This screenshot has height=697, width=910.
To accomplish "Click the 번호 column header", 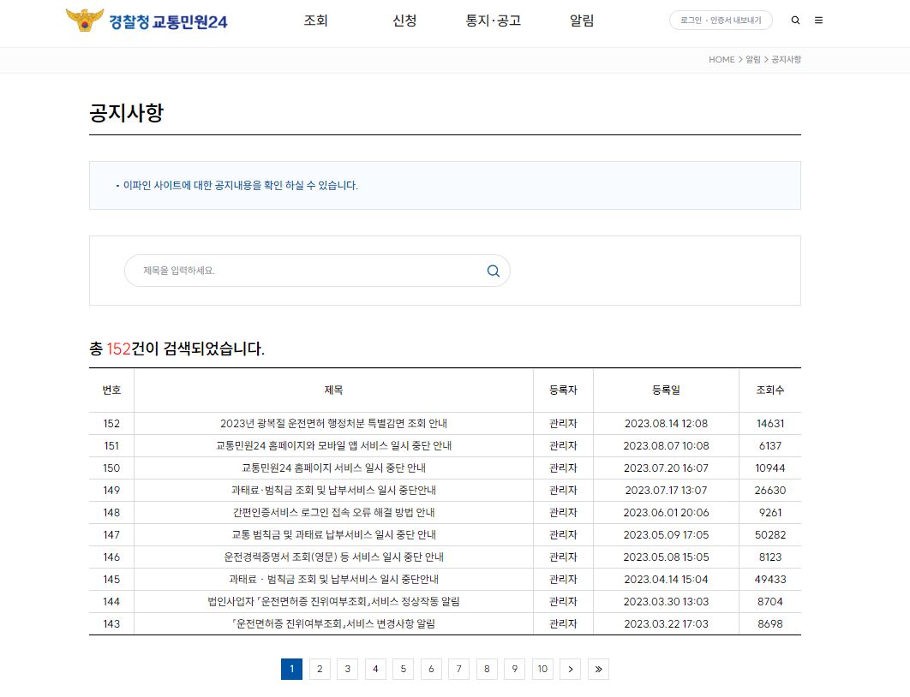I will (x=112, y=390).
